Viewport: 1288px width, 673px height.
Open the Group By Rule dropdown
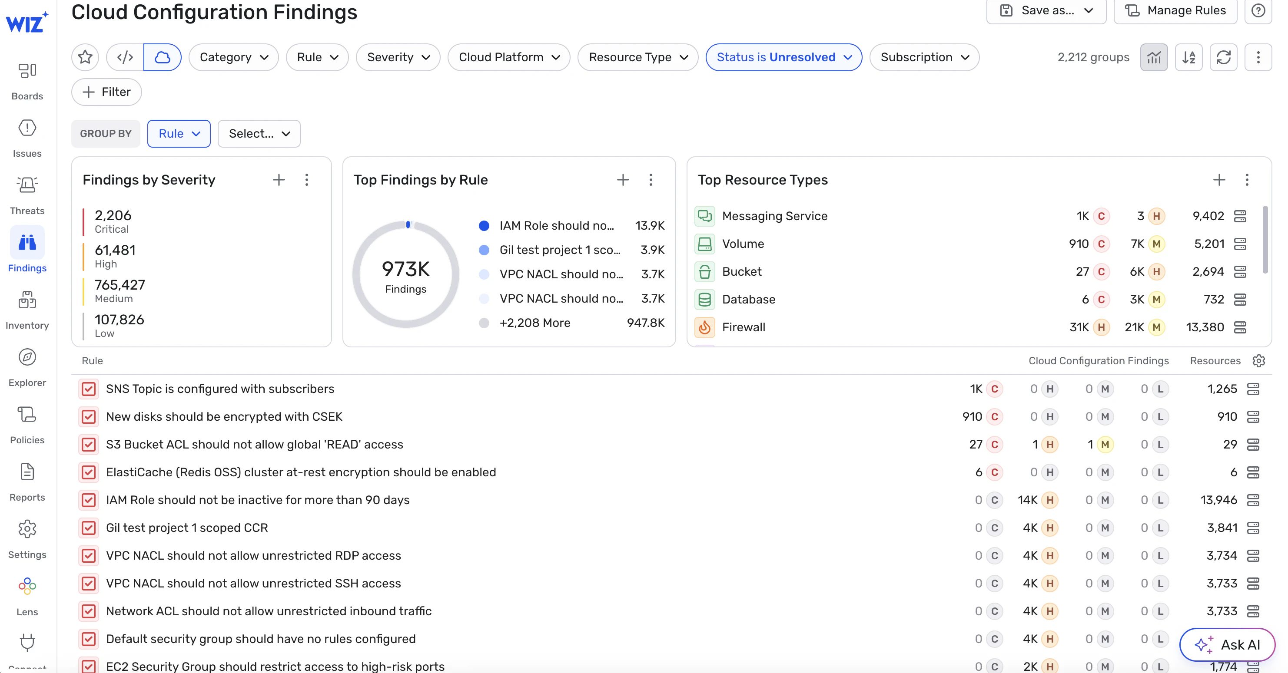click(179, 133)
